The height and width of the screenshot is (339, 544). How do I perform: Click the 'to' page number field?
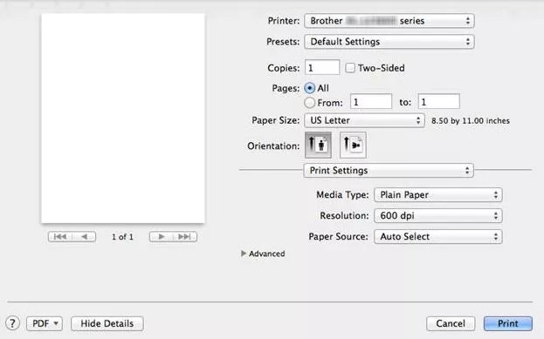(x=438, y=102)
